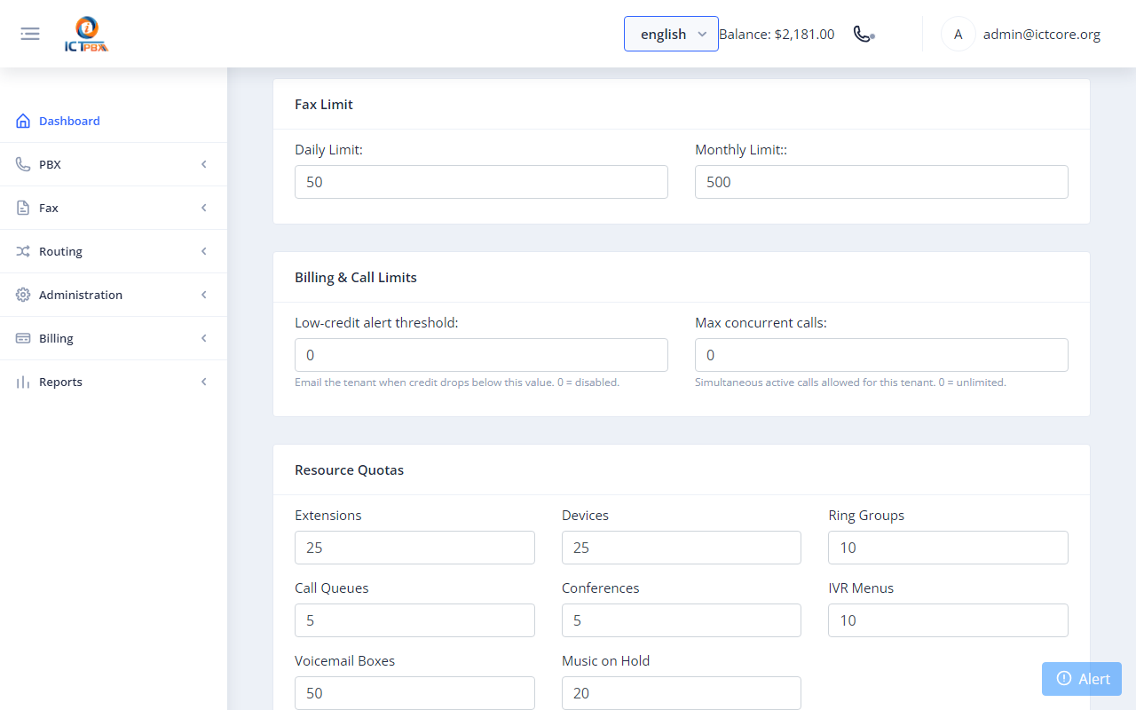This screenshot has height=710, width=1136.
Task: Expand the Routing menu chevron
Action: click(x=204, y=251)
